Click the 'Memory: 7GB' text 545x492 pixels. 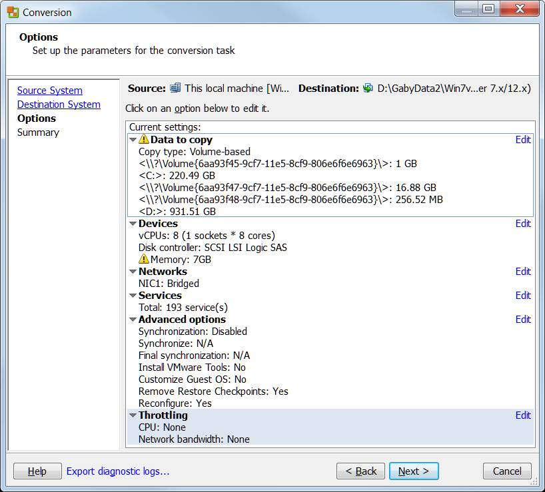coord(181,260)
